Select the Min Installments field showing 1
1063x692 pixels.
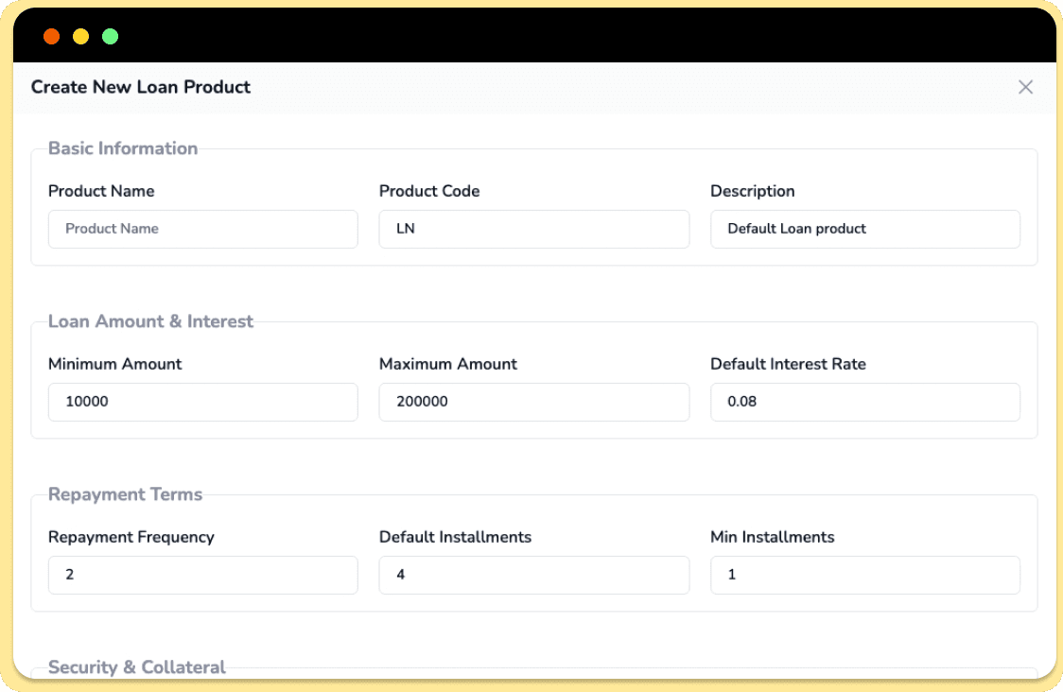coord(865,575)
